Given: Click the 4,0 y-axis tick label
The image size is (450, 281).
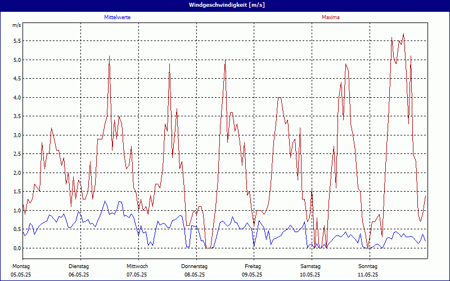Looking at the screenshot, I should (17, 98).
